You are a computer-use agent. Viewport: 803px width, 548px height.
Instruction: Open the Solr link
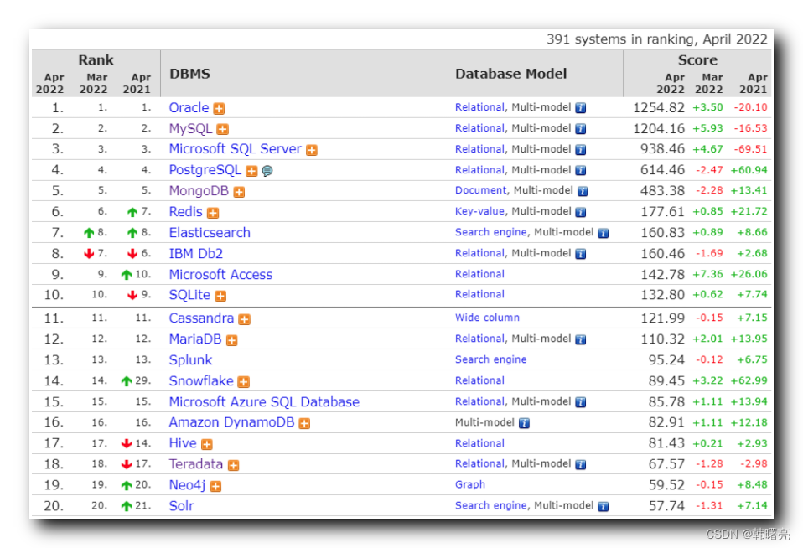tap(181, 506)
